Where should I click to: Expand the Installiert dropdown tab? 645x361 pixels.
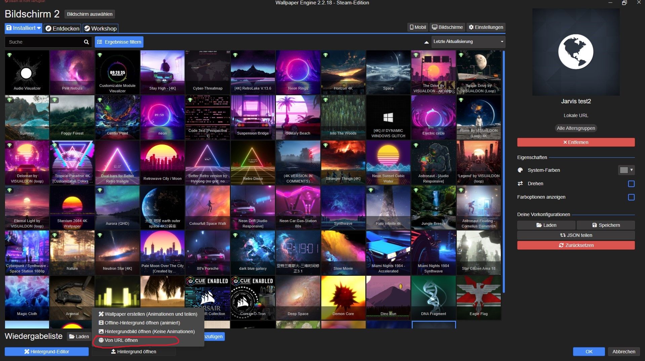pos(24,28)
